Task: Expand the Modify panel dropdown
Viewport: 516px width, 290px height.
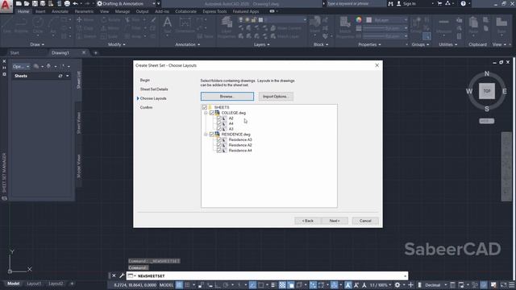Action: (x=116, y=44)
